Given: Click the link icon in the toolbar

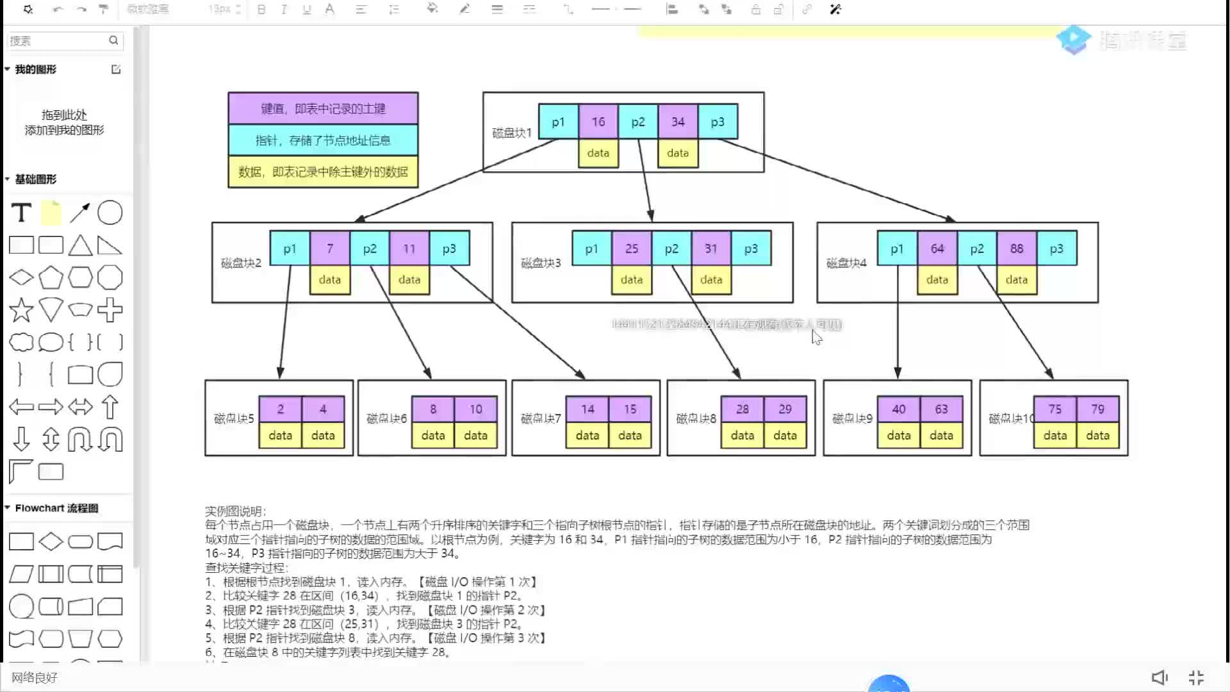Looking at the screenshot, I should click(x=807, y=10).
